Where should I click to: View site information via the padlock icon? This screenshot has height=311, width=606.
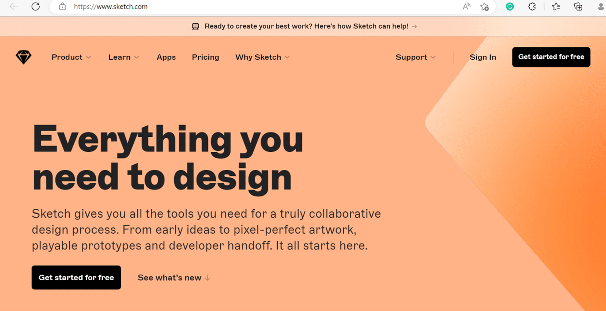pyautogui.click(x=62, y=7)
